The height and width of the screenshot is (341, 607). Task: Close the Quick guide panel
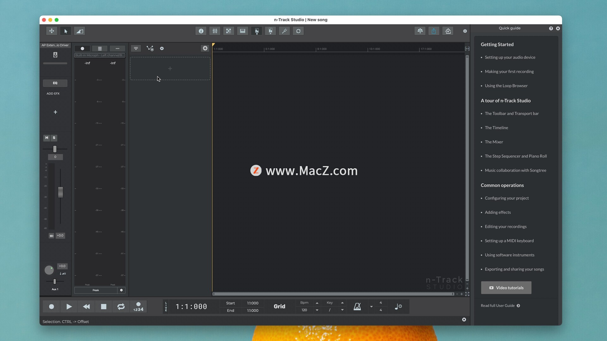coord(558,28)
